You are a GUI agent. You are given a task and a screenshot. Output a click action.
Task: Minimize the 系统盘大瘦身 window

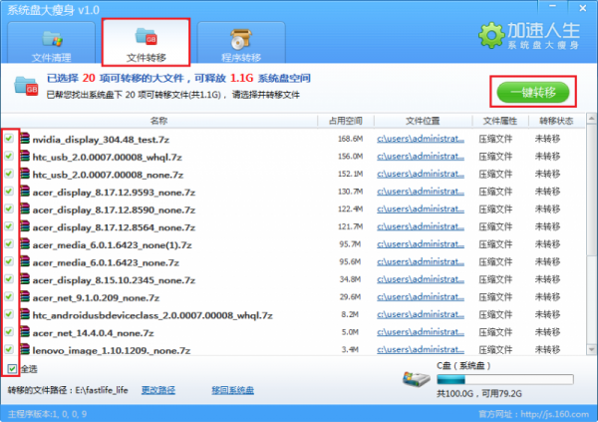552,7
